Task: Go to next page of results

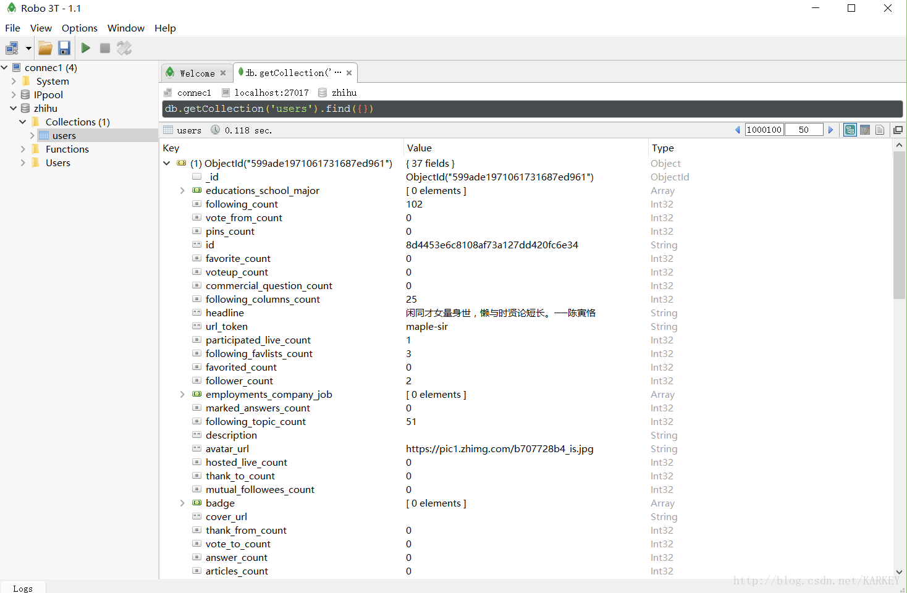Action: 831,130
